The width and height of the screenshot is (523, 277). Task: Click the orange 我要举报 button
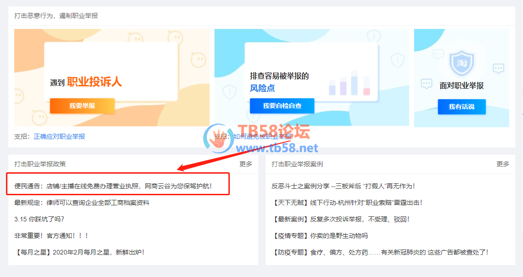[82, 106]
